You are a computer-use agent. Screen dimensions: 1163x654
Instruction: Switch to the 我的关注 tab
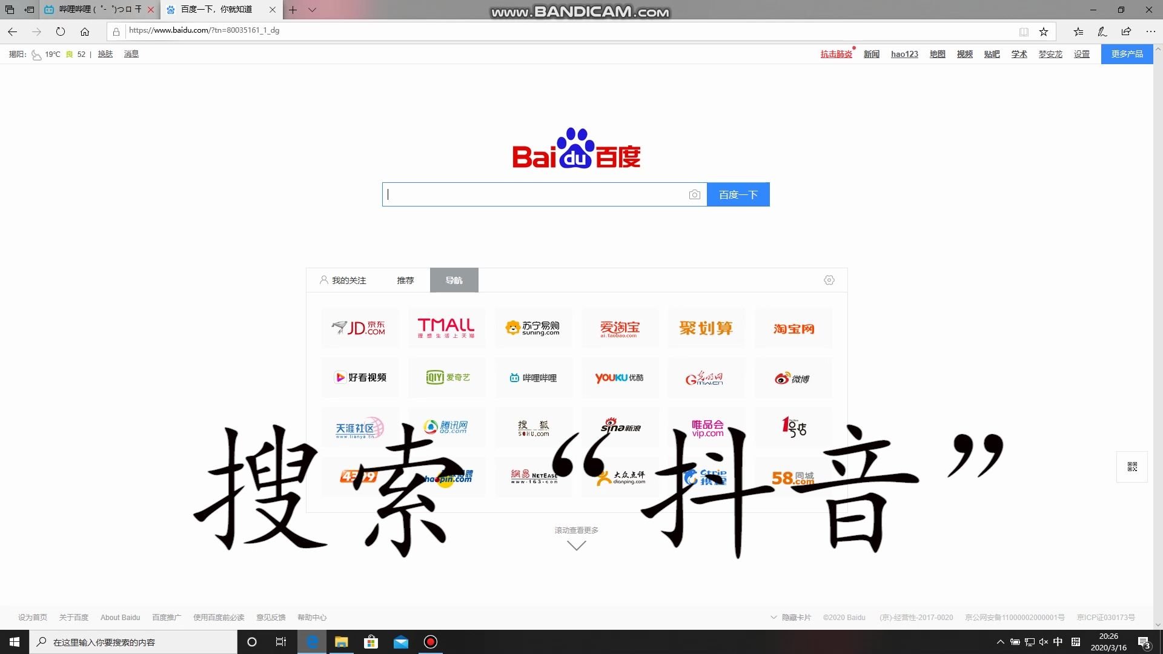(x=348, y=280)
